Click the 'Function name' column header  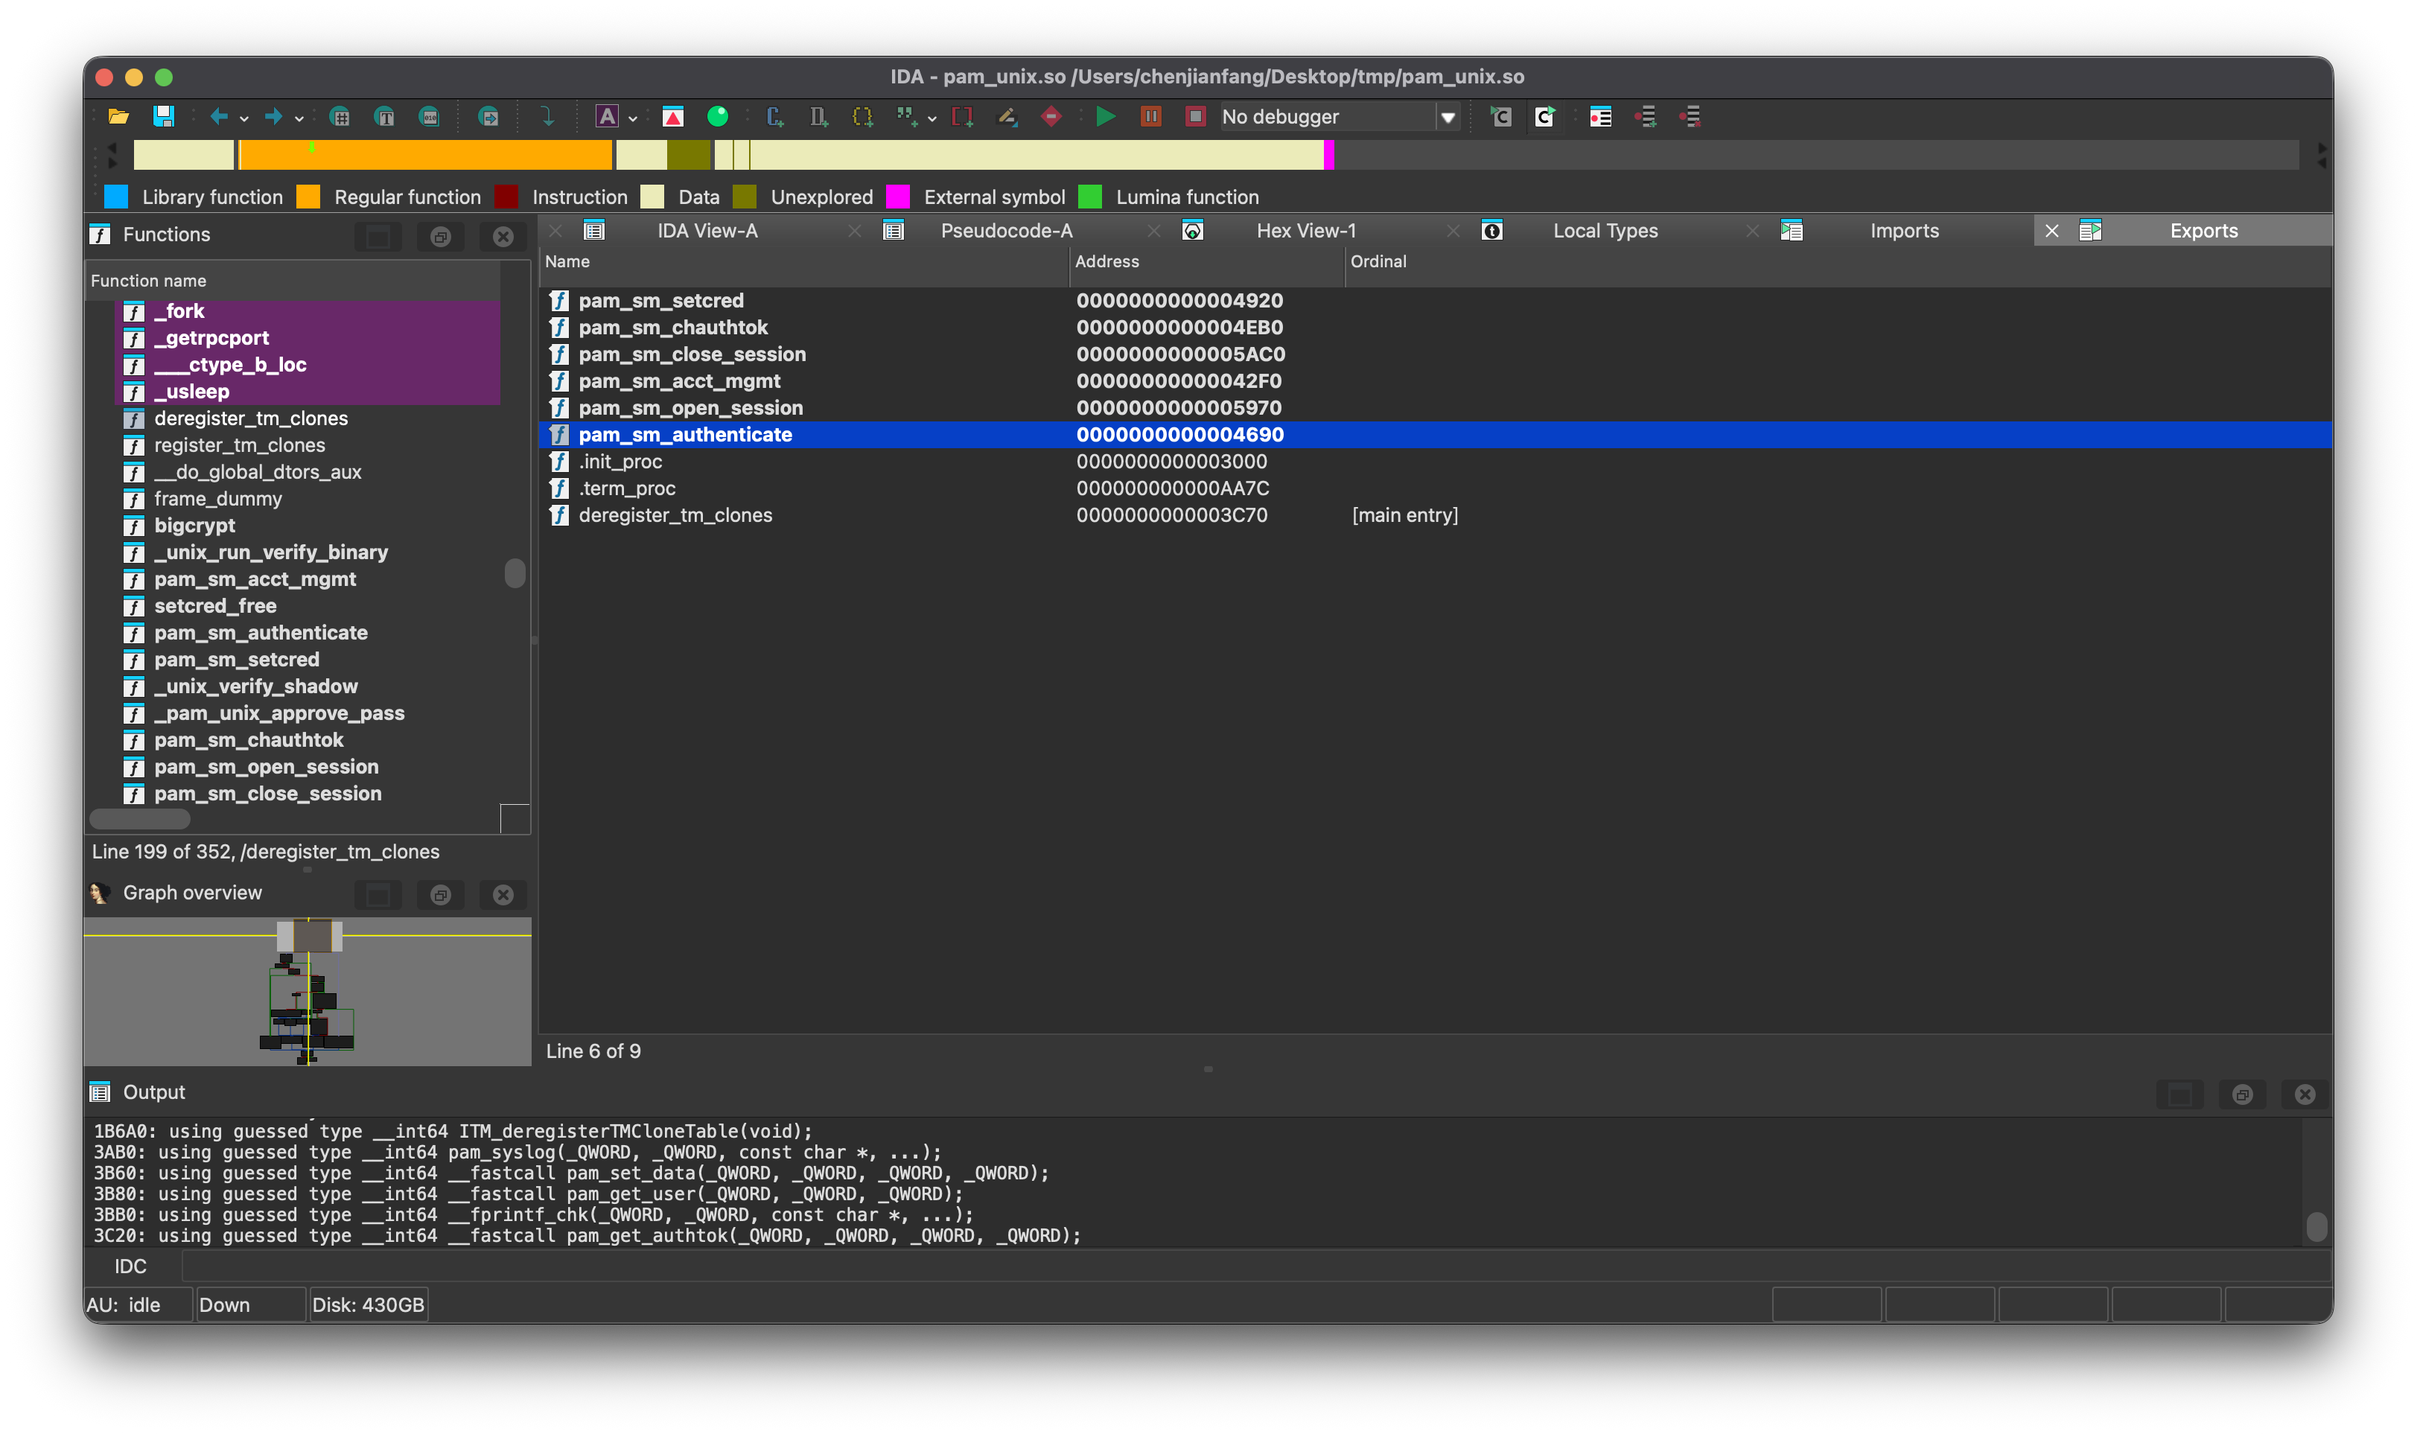click(x=294, y=281)
